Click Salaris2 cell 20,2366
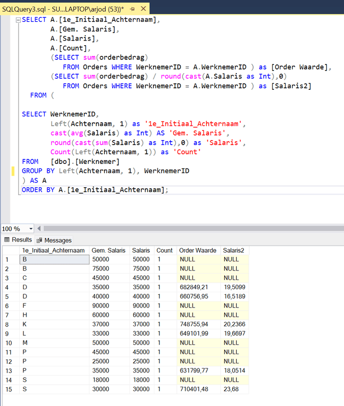Viewport: 344px width, 406px height. [x=235, y=324]
